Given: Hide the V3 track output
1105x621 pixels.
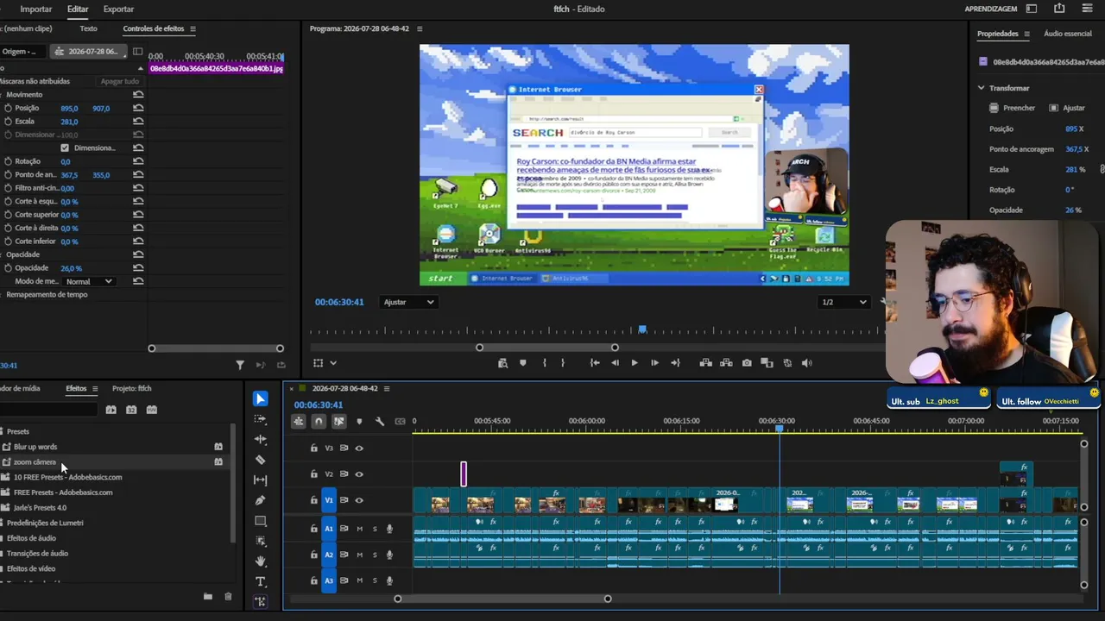Looking at the screenshot, I should (359, 448).
